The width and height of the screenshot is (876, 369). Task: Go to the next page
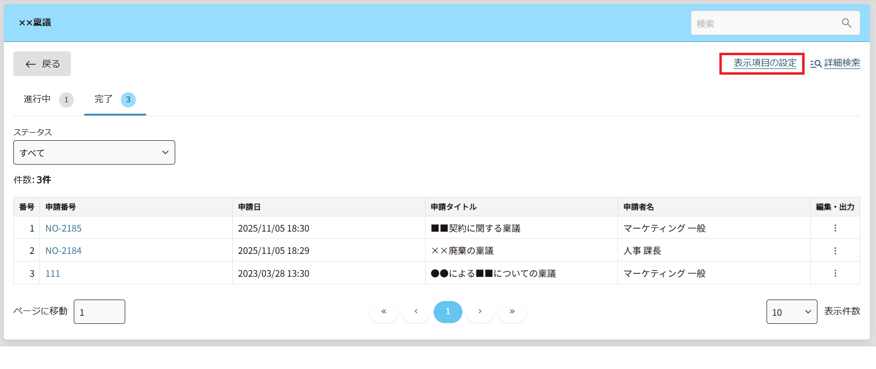click(x=480, y=311)
